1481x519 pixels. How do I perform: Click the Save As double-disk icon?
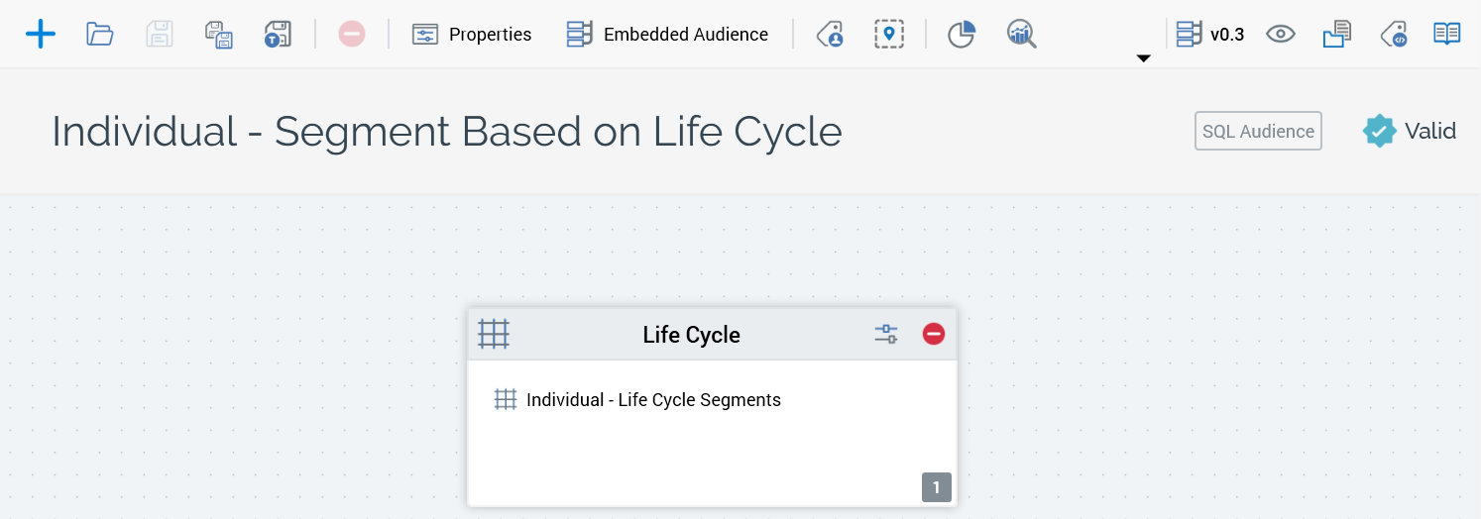pos(219,35)
